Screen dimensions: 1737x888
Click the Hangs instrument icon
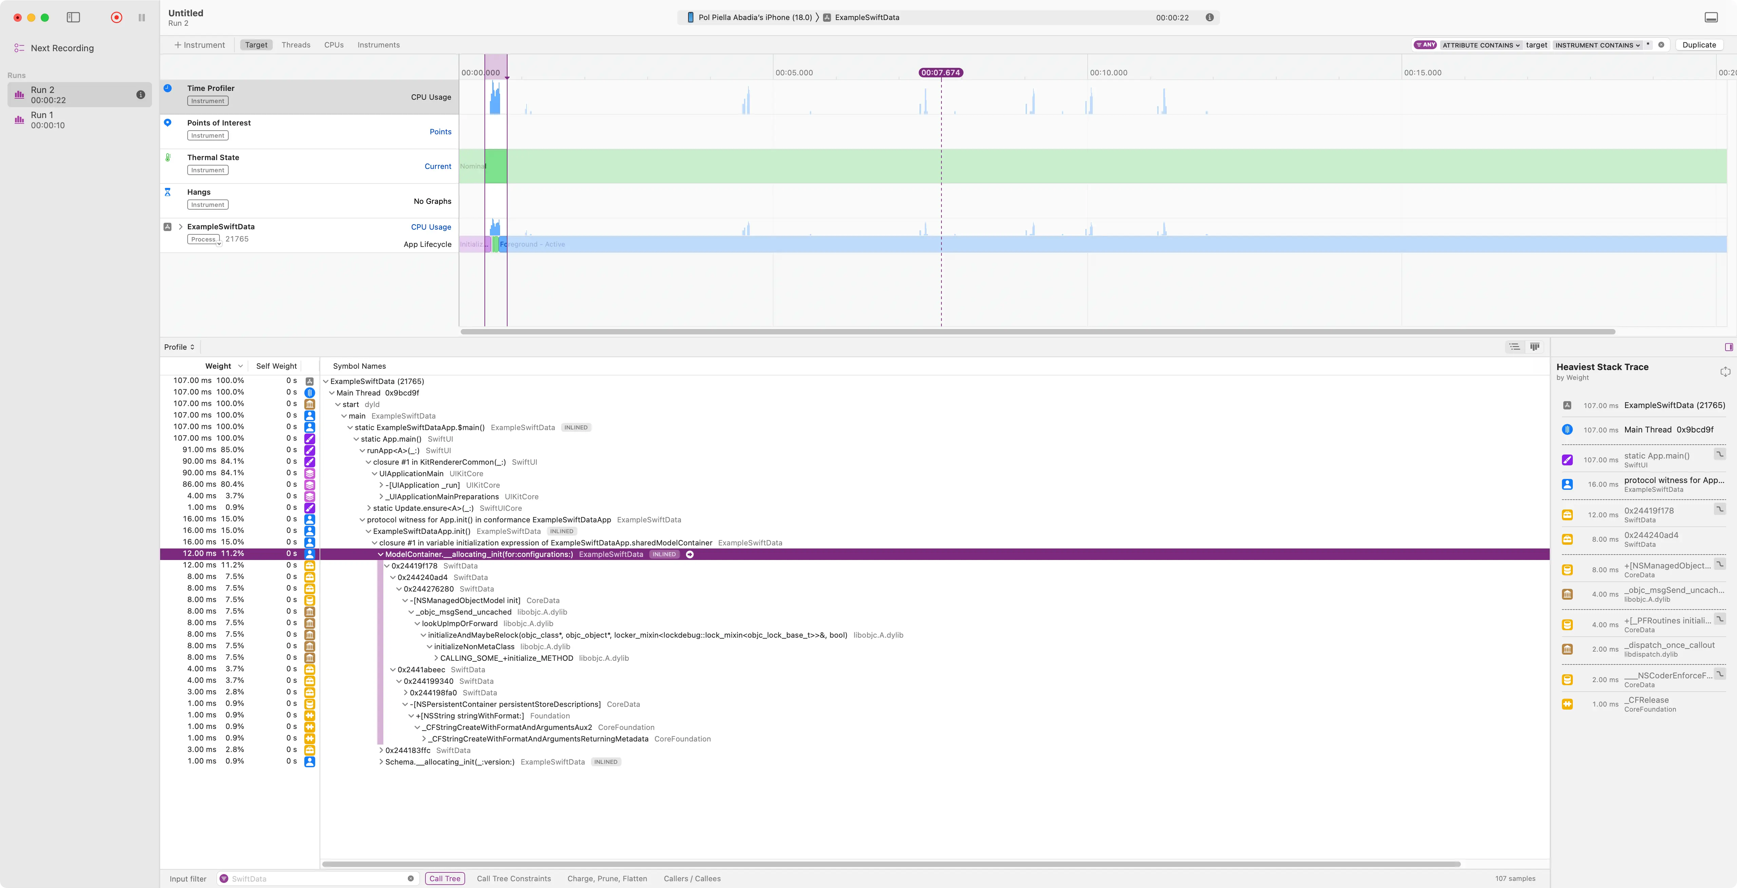click(x=168, y=193)
